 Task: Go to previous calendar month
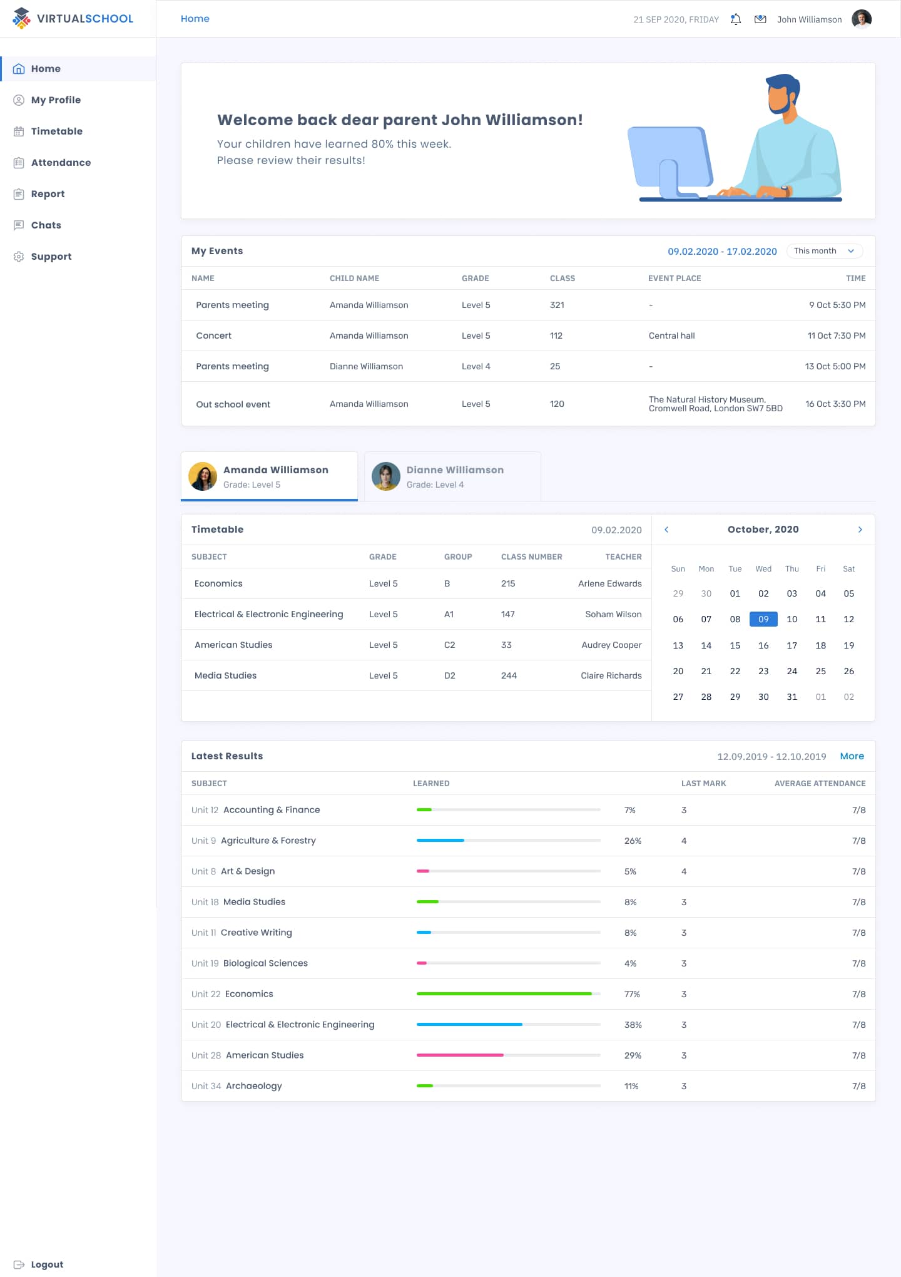tap(666, 530)
